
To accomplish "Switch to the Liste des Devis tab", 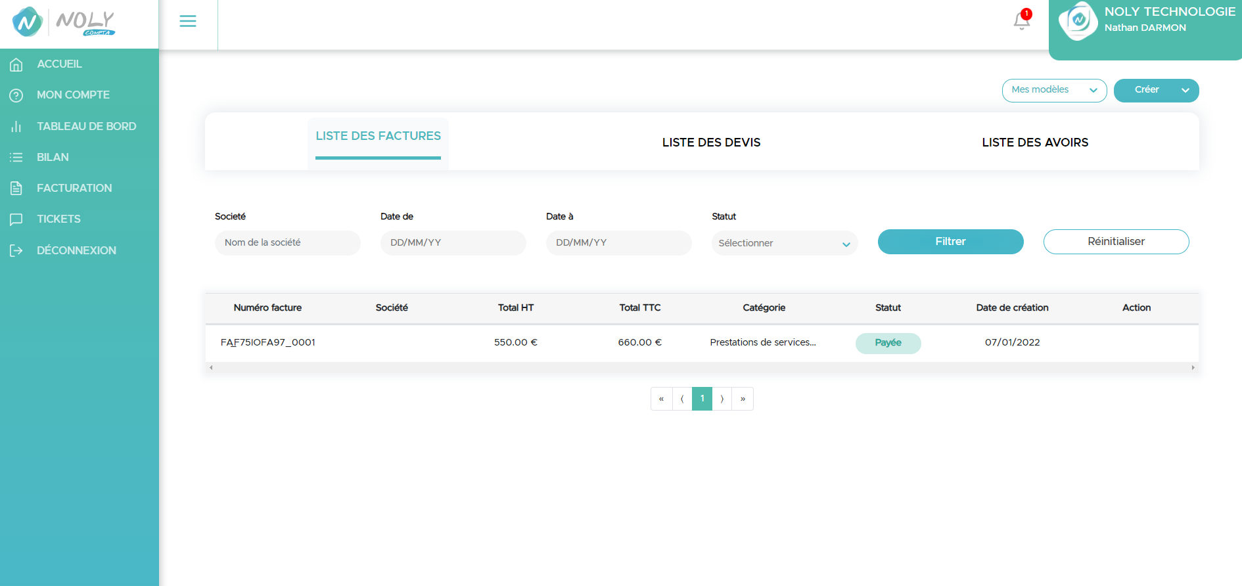I will click(x=711, y=143).
